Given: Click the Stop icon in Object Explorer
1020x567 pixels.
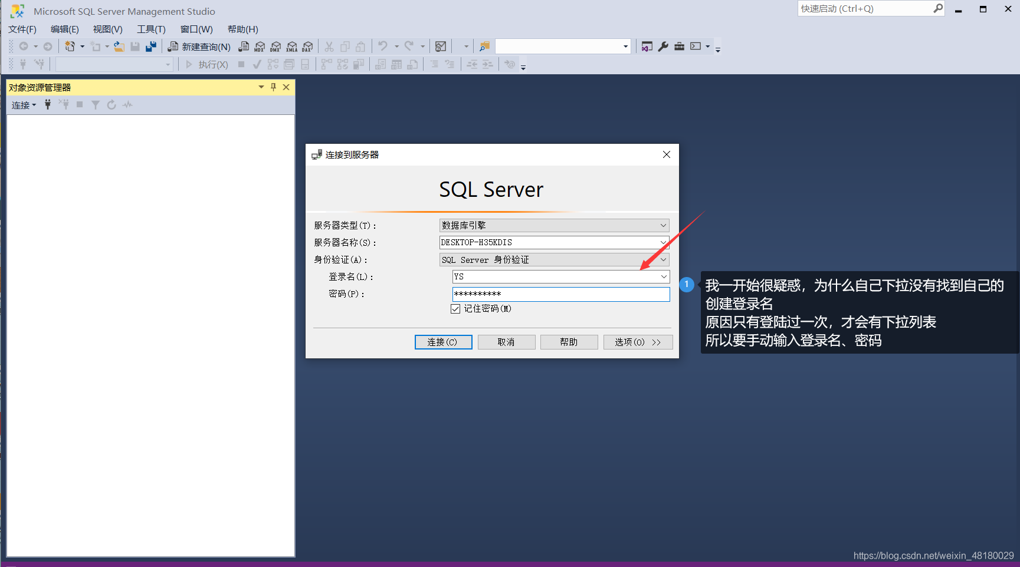Looking at the screenshot, I should (x=80, y=105).
